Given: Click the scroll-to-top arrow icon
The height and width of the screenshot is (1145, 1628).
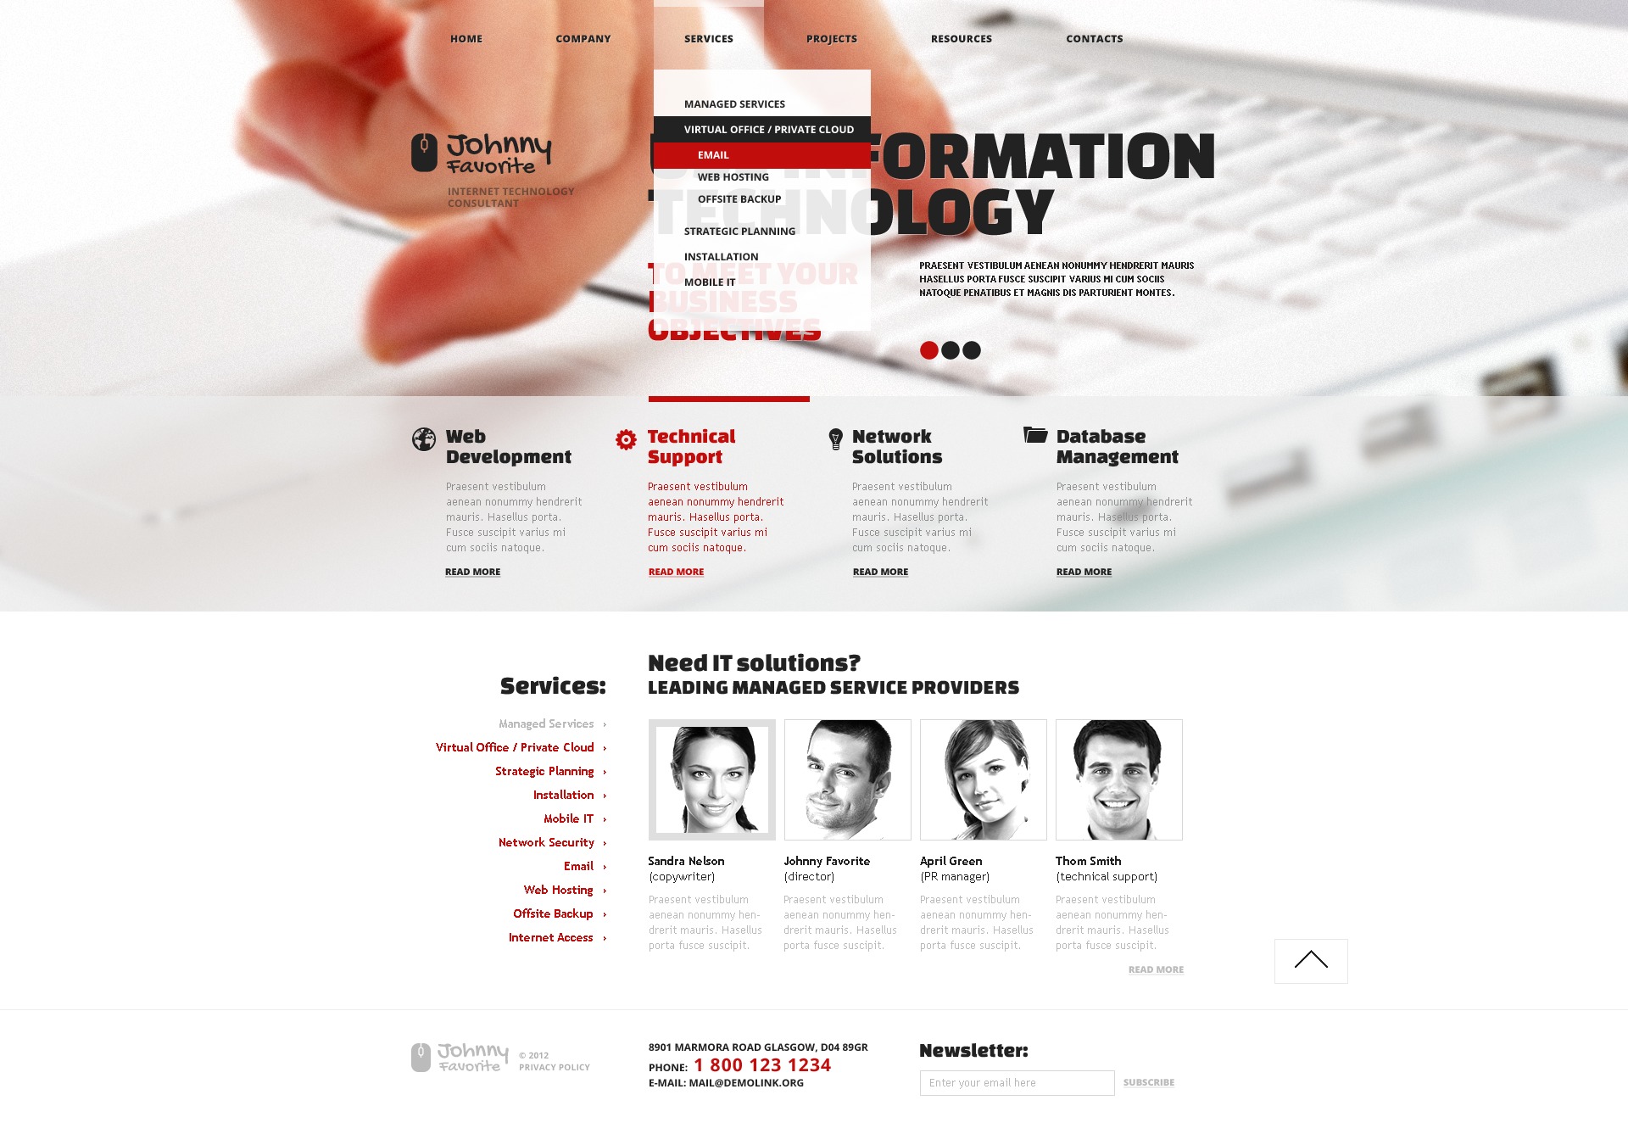Looking at the screenshot, I should (x=1307, y=960).
